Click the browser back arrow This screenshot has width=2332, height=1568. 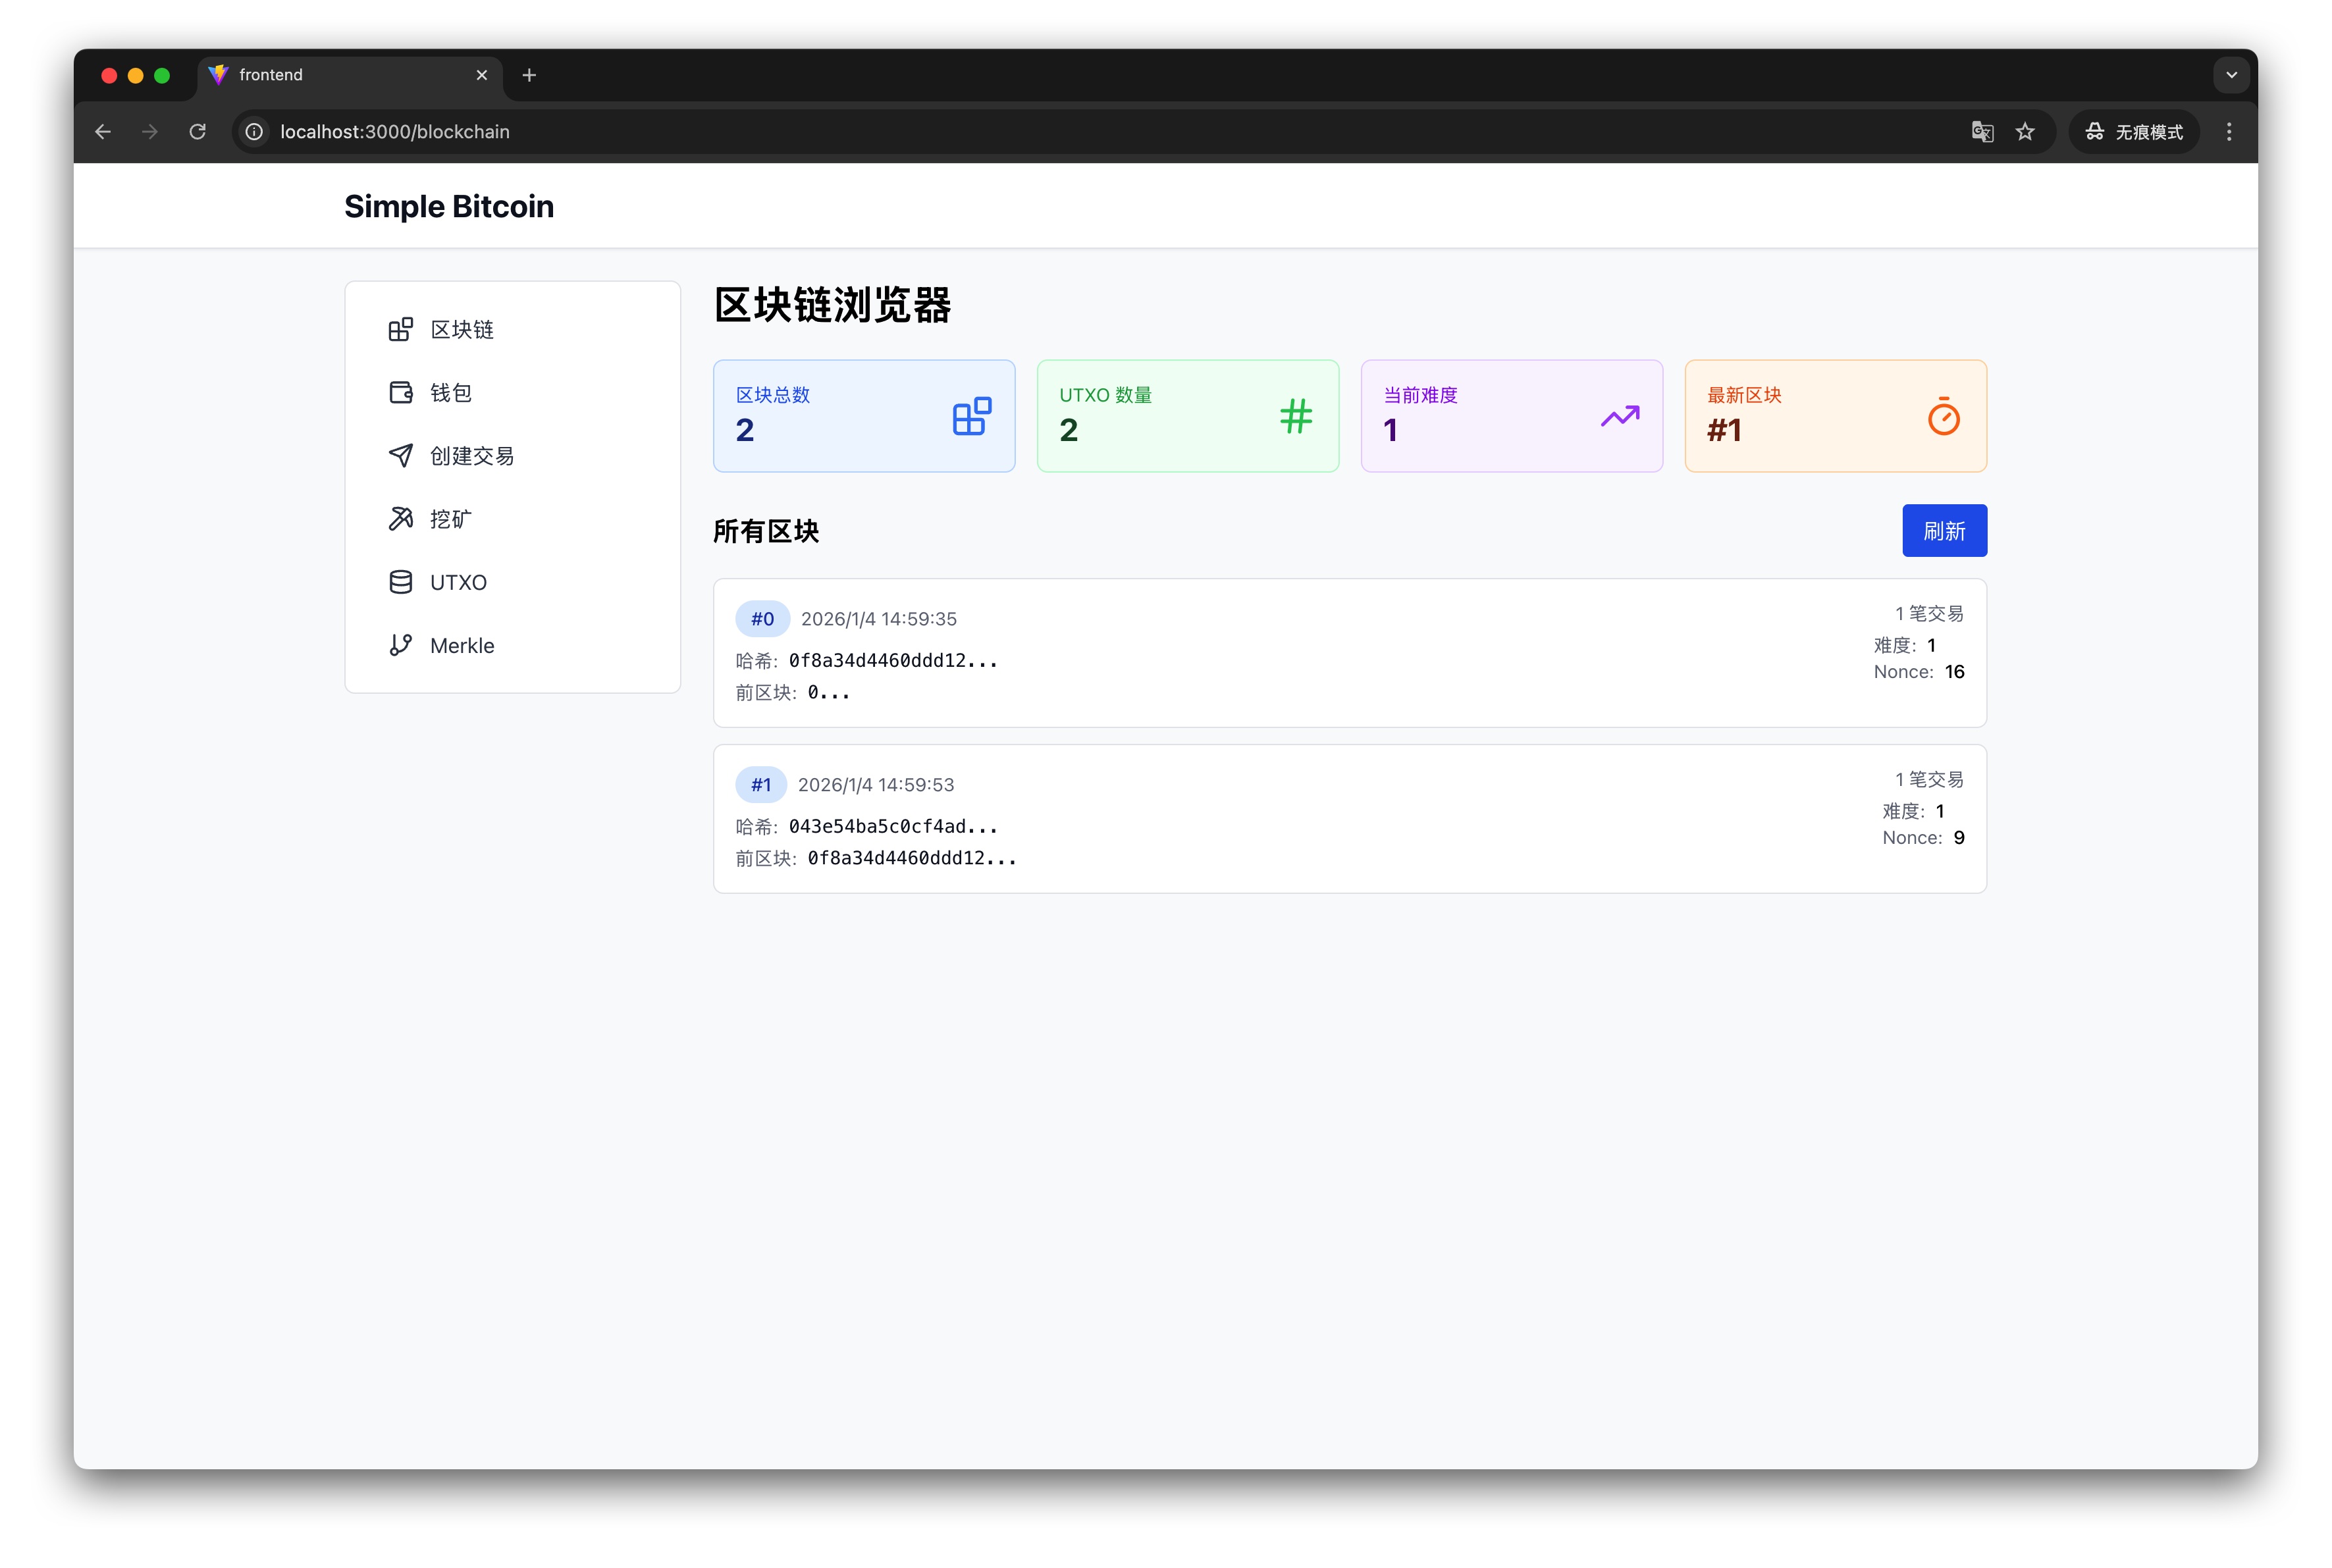(103, 132)
